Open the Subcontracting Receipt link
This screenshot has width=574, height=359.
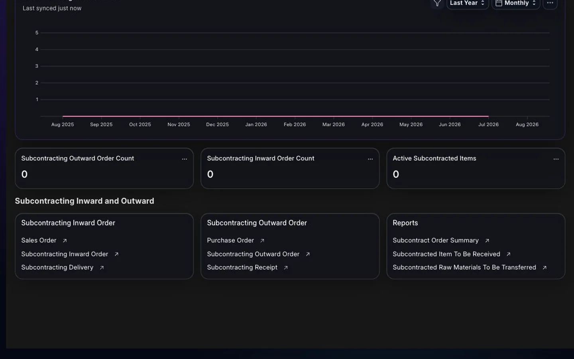click(242, 267)
